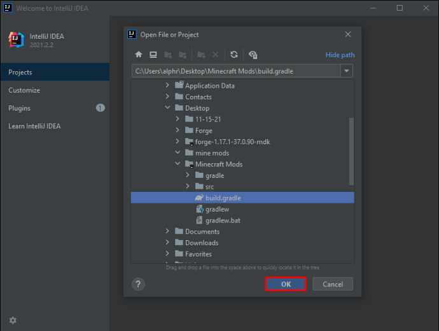Expand the 11-15-21 folder
Viewport: 439px width, 331px height.
tap(178, 119)
